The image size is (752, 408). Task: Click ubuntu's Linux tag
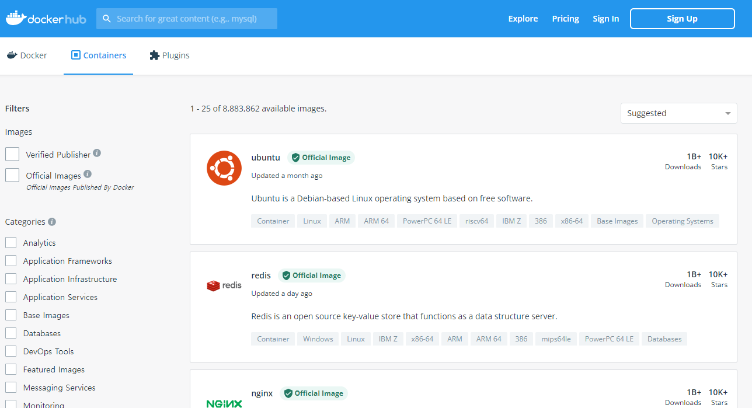[312, 221]
